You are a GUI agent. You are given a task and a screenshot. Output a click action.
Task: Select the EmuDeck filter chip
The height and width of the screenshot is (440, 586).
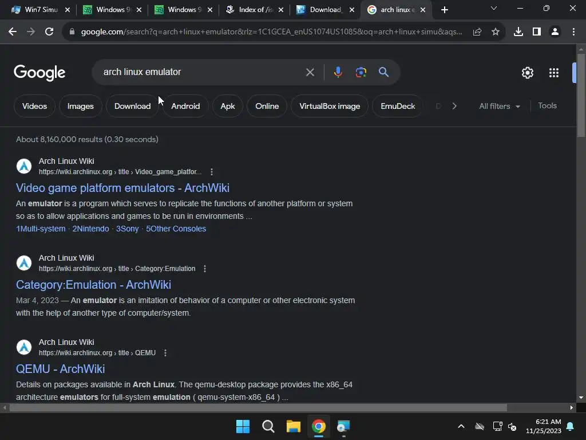pos(398,106)
